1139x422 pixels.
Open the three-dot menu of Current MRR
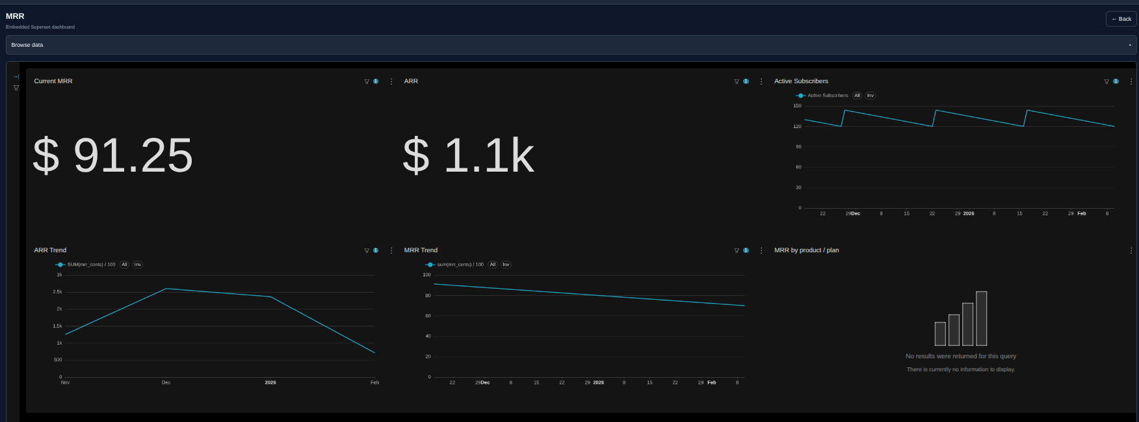coord(391,81)
